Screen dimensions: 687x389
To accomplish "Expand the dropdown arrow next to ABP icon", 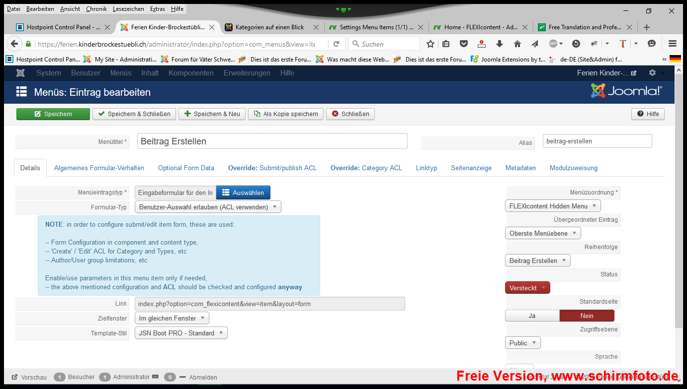I will (x=561, y=44).
